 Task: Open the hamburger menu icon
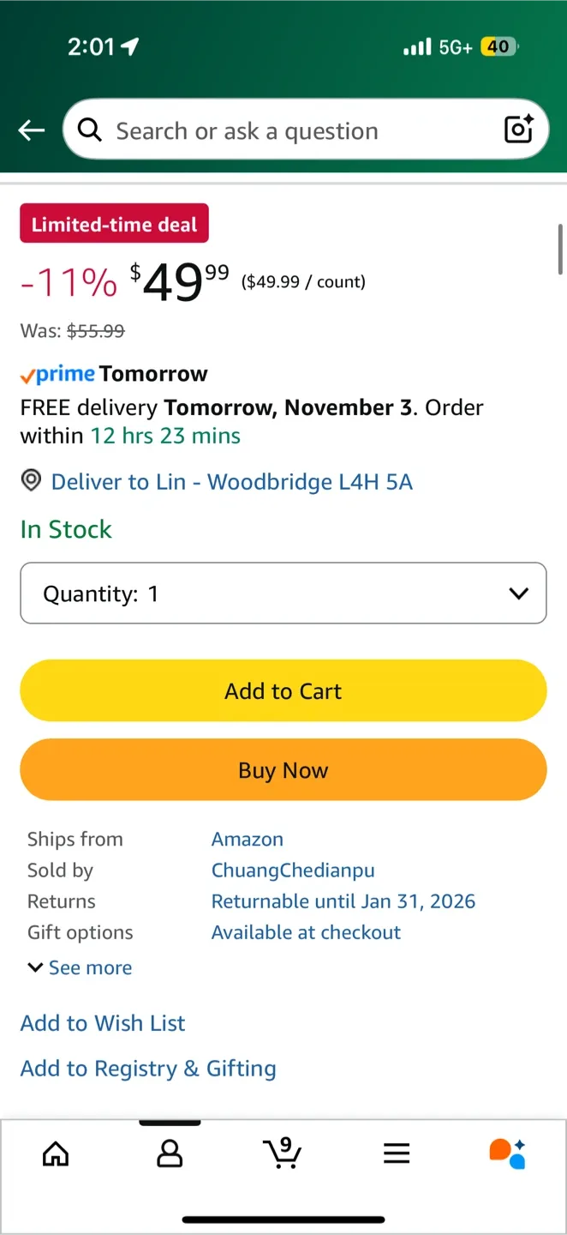pyautogui.click(x=397, y=1154)
